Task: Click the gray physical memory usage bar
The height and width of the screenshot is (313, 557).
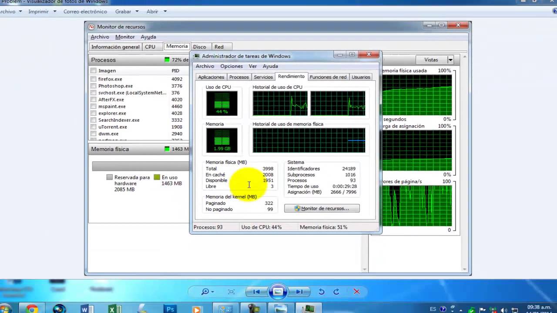Action: (141, 166)
